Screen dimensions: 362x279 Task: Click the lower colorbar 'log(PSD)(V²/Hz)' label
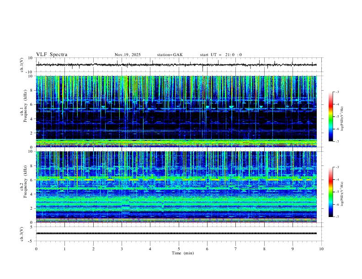(x=342, y=194)
